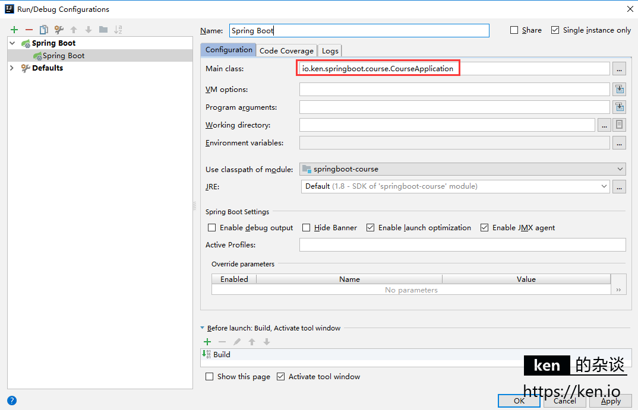Open override parameters side toolbar chevrons
Image resolution: width=638 pixels, height=410 pixels.
[x=618, y=290]
